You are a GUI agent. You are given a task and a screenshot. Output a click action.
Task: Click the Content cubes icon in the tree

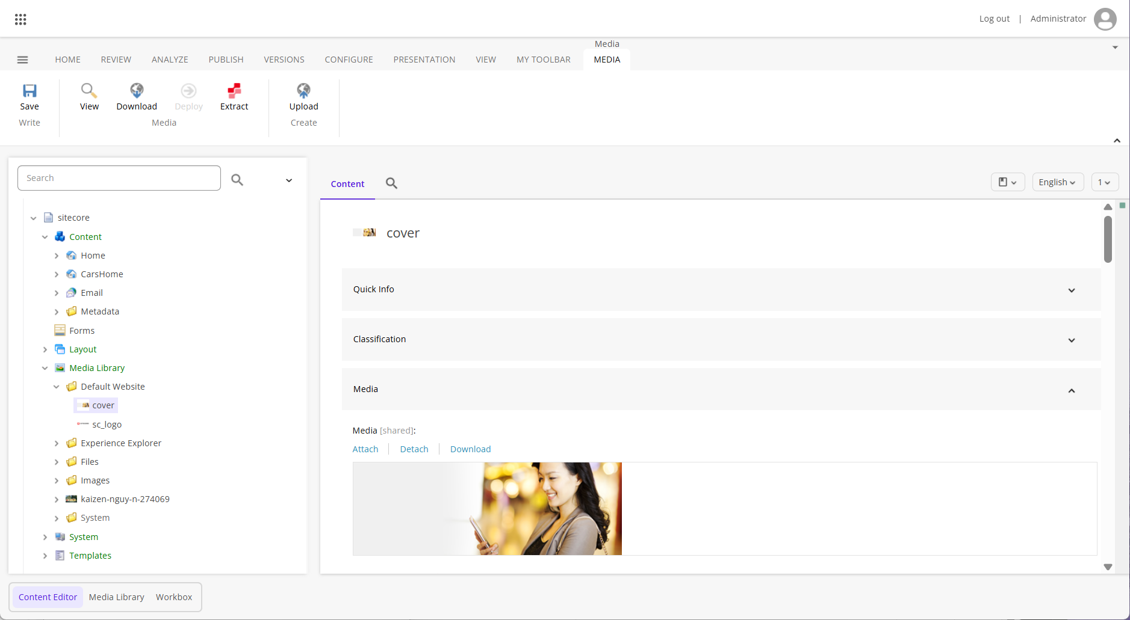(60, 237)
